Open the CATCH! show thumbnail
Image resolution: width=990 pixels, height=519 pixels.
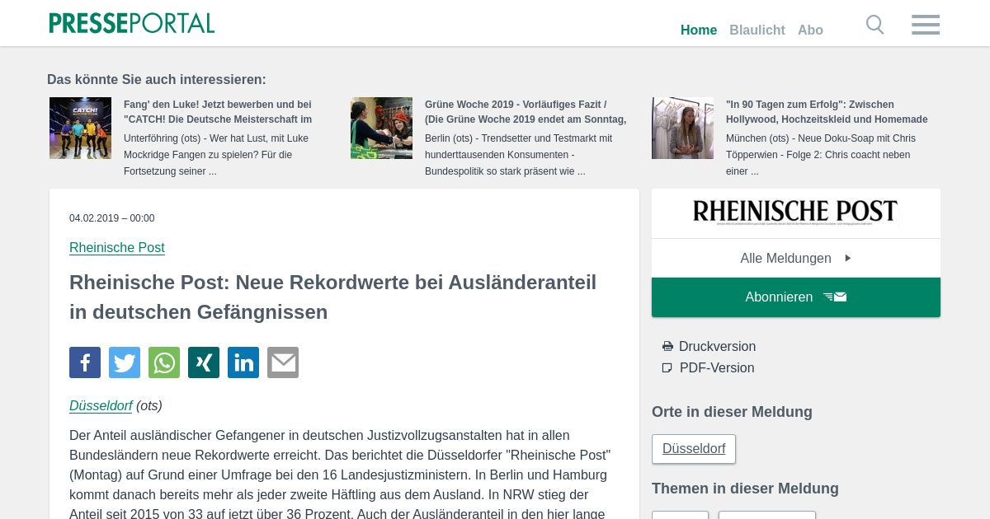pos(80,128)
